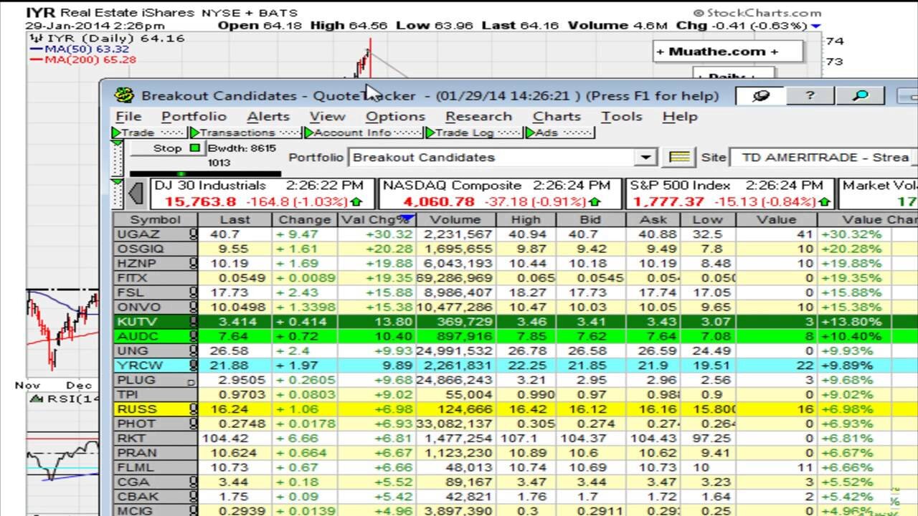Click the green arrow beside DJ 30 Industrials
This screenshot has height=516, width=918.
(x=356, y=202)
